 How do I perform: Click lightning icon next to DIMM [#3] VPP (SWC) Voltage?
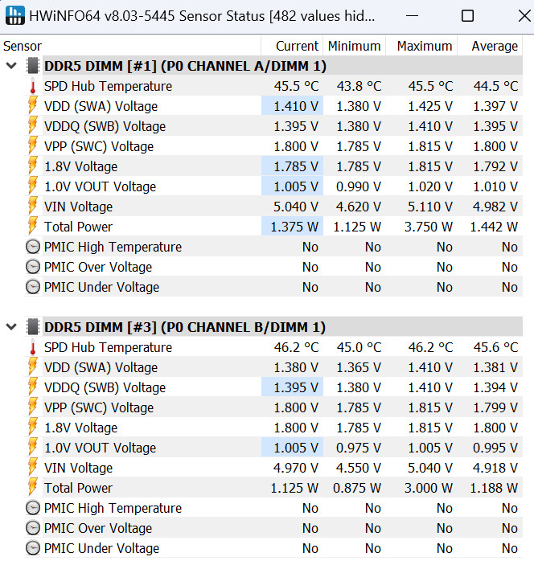(33, 407)
